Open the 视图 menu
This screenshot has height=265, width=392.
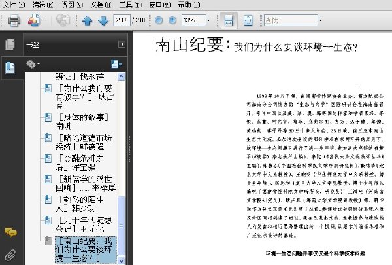(x=73, y=5)
